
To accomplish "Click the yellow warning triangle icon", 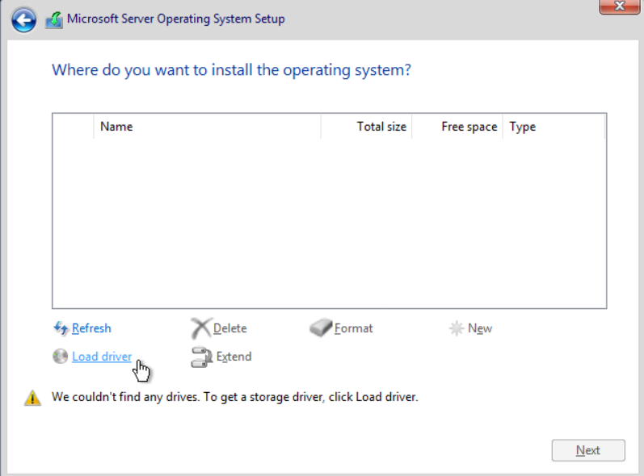I will coord(32,398).
